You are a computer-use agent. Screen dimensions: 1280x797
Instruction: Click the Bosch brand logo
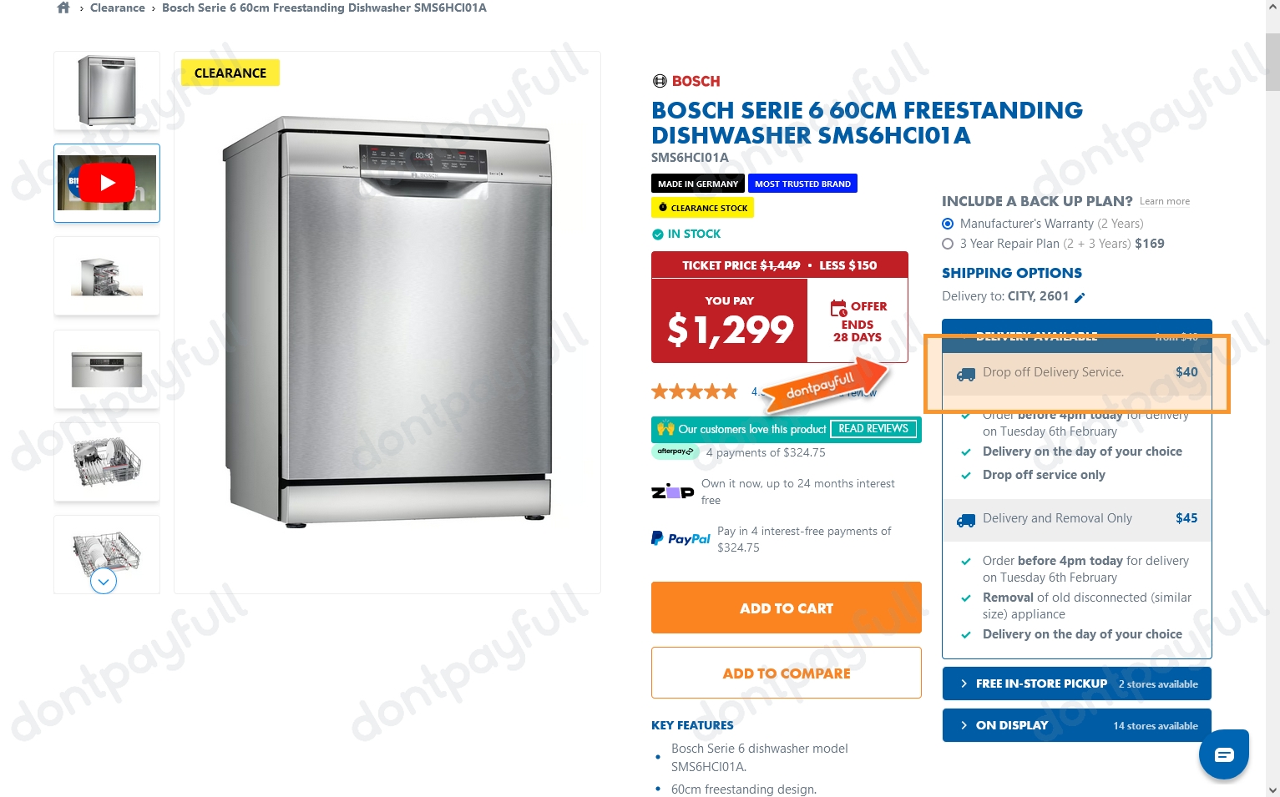point(686,81)
